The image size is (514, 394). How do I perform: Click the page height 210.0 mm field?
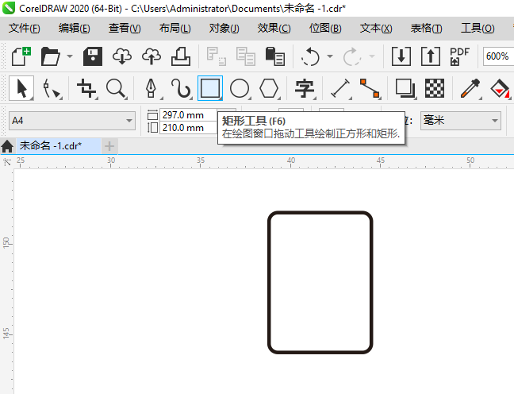(188, 127)
